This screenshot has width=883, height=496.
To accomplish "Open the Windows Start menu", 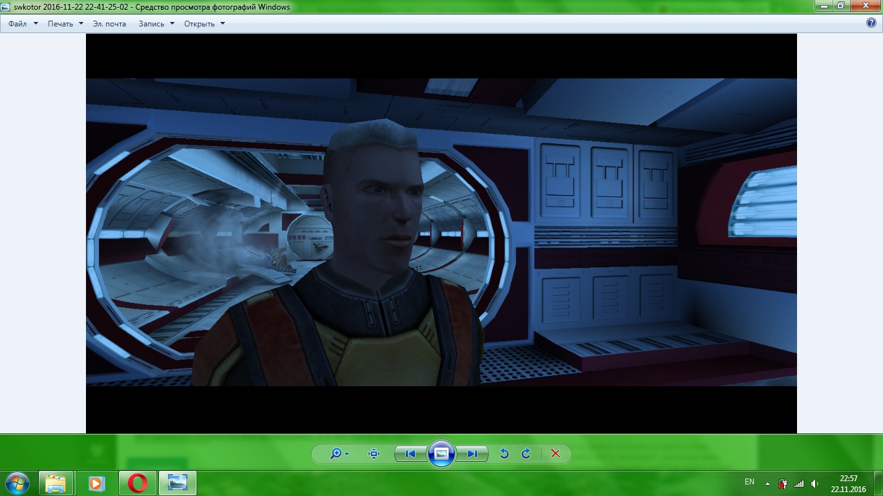I will (17, 483).
